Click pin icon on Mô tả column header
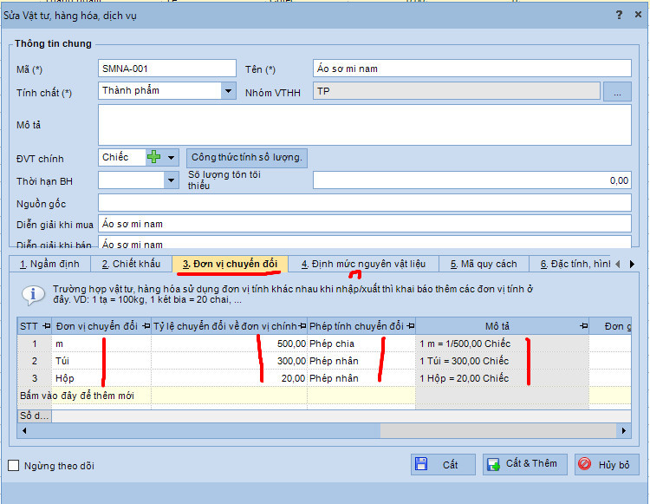This screenshot has width=650, height=504. (x=582, y=326)
